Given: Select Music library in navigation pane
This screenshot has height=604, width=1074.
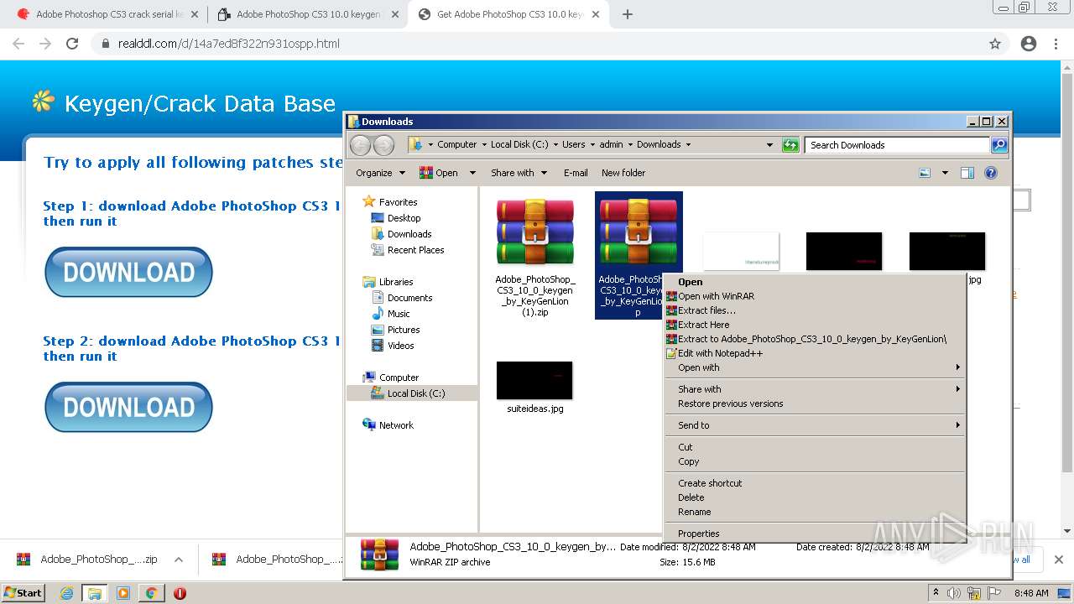Looking at the screenshot, I should tap(399, 314).
